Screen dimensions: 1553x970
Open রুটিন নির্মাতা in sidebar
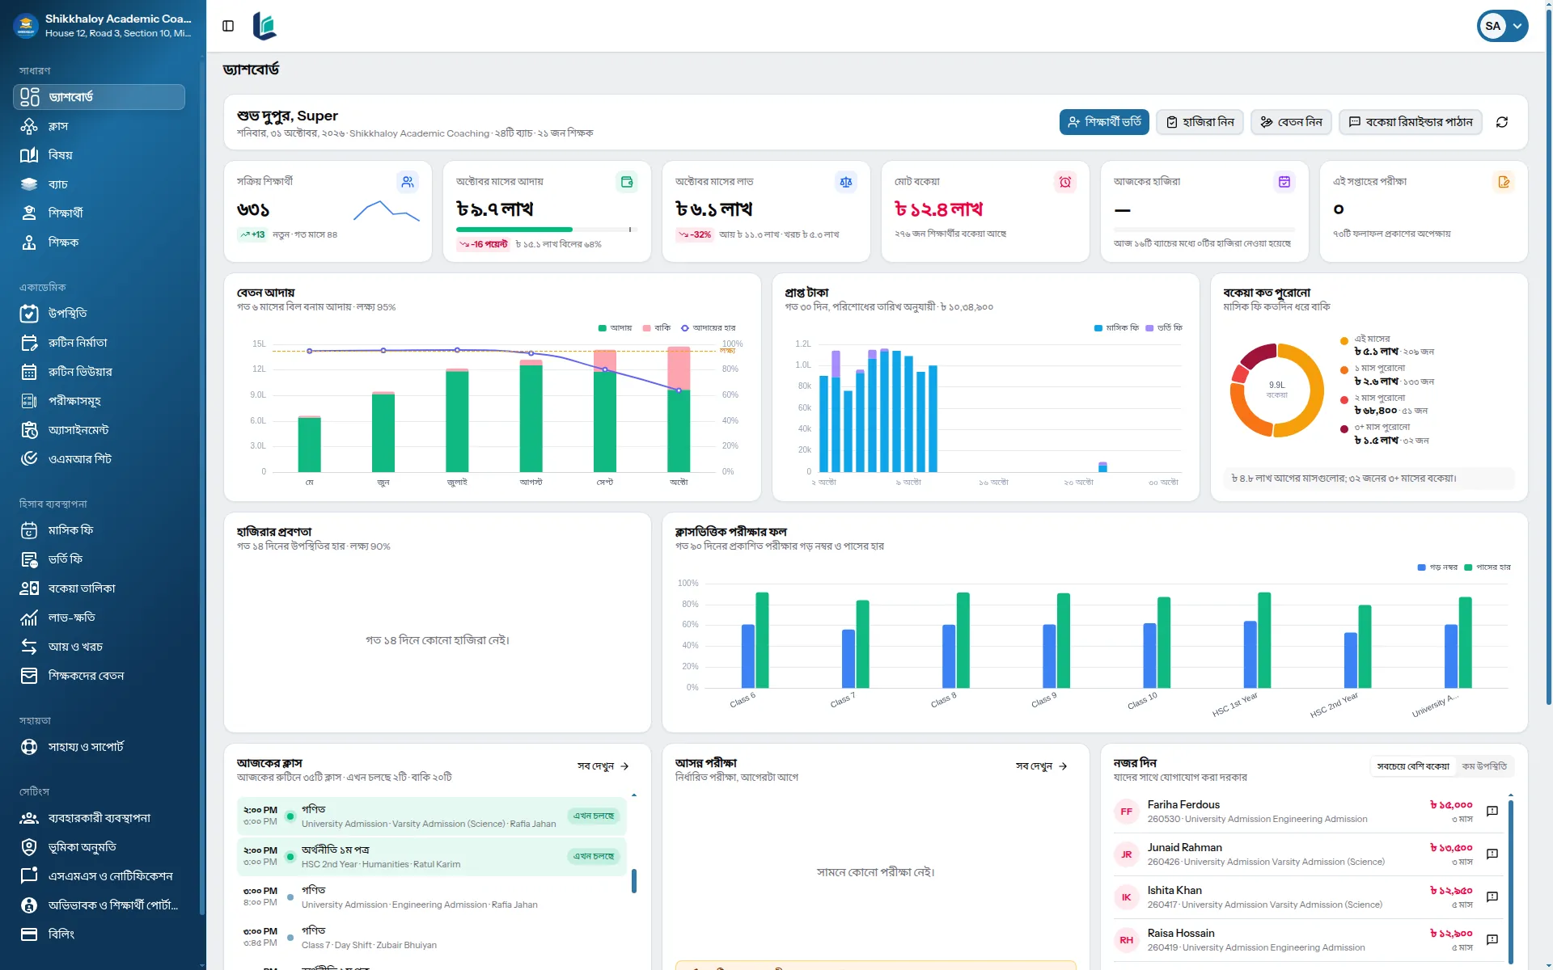tap(99, 343)
